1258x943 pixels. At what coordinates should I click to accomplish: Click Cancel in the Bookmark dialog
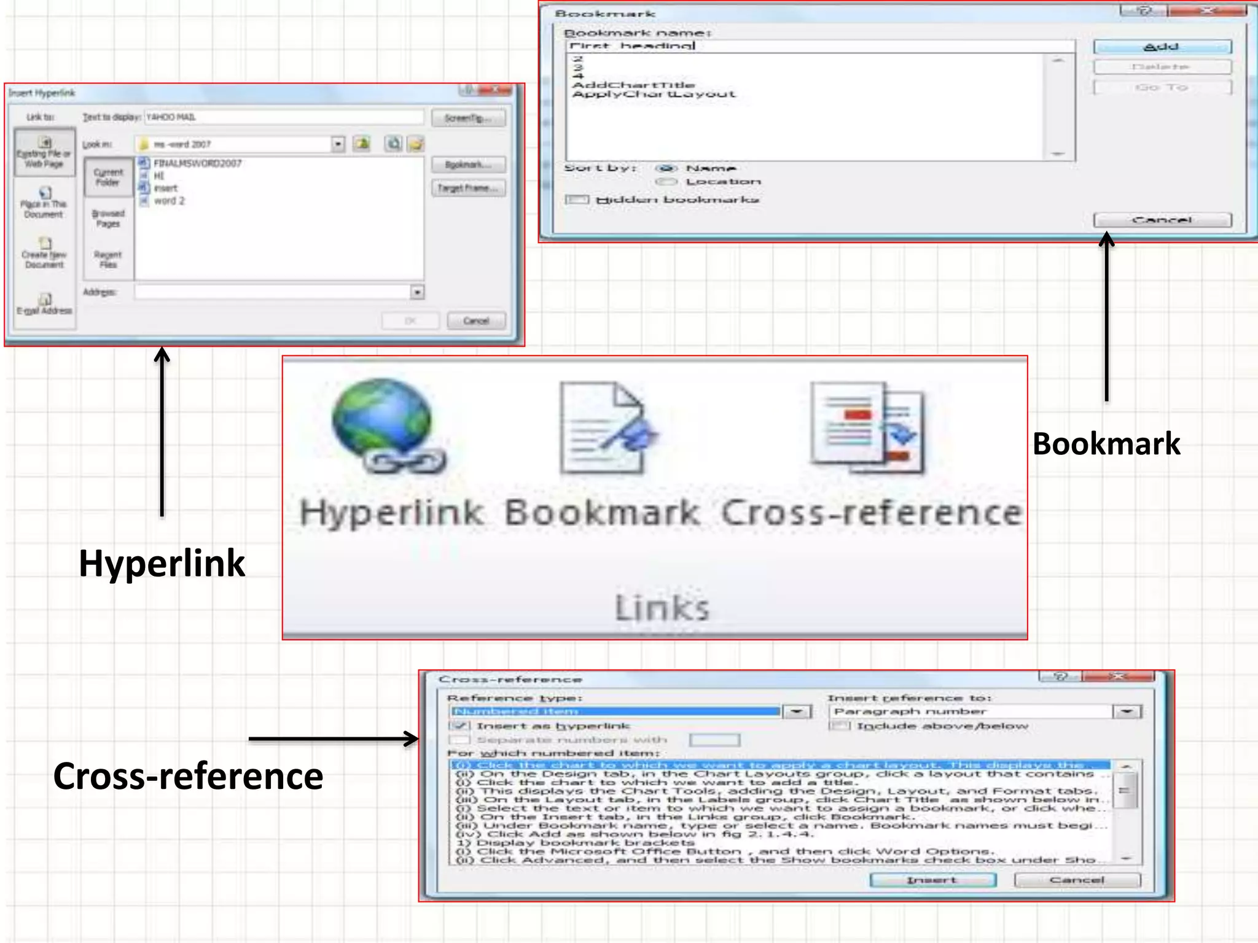1162,220
